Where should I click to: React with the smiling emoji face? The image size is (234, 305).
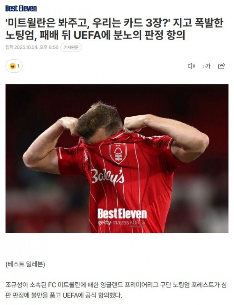pos(12,66)
